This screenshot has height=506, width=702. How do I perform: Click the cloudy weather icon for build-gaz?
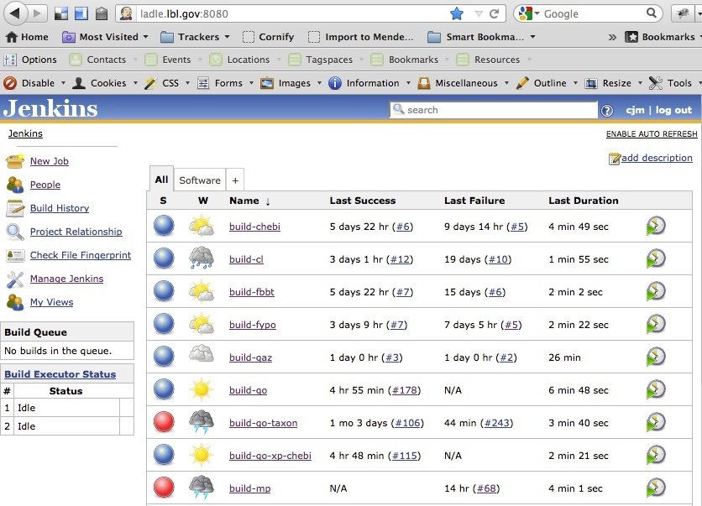(202, 354)
